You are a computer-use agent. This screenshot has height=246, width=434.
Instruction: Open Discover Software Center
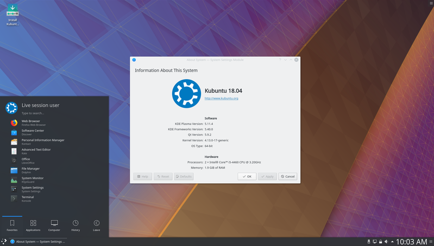[33, 132]
